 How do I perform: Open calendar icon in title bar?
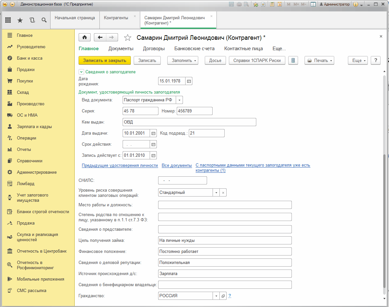pyautogui.click(x=279, y=4)
